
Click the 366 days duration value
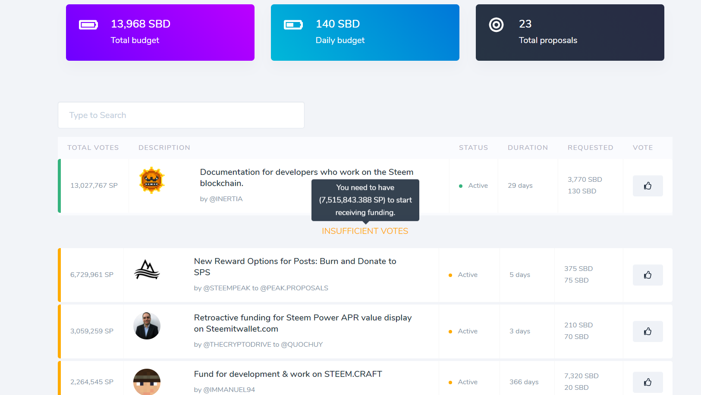point(524,382)
